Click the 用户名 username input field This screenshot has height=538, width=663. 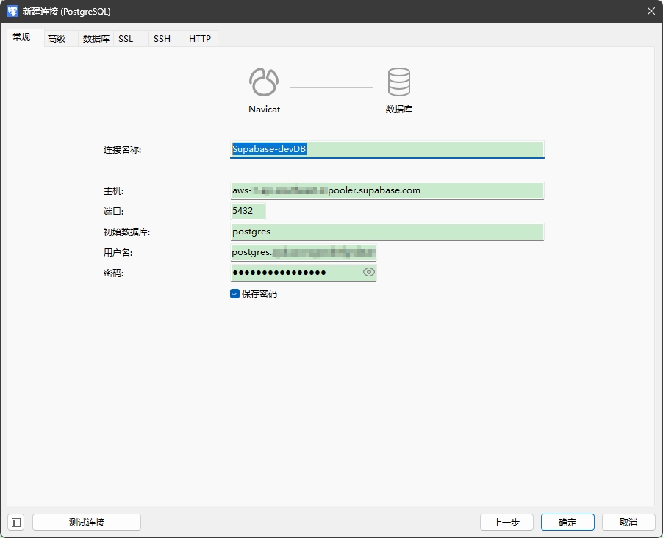pos(303,253)
